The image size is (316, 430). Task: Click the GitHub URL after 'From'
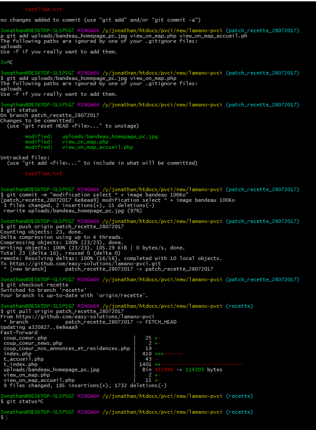[85, 317]
